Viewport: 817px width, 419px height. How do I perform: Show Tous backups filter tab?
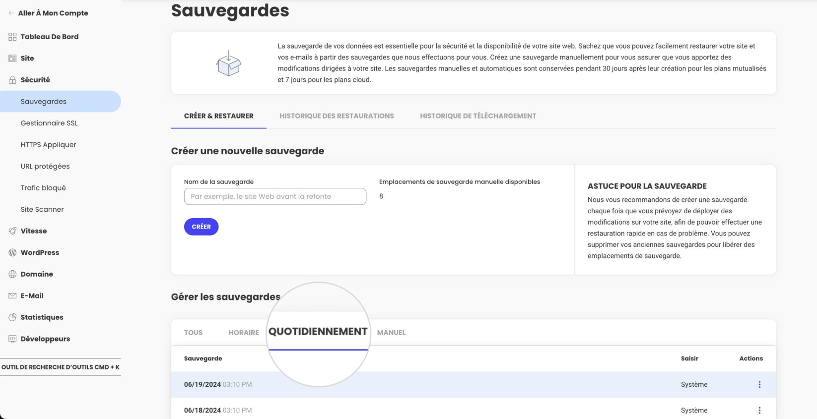193,333
